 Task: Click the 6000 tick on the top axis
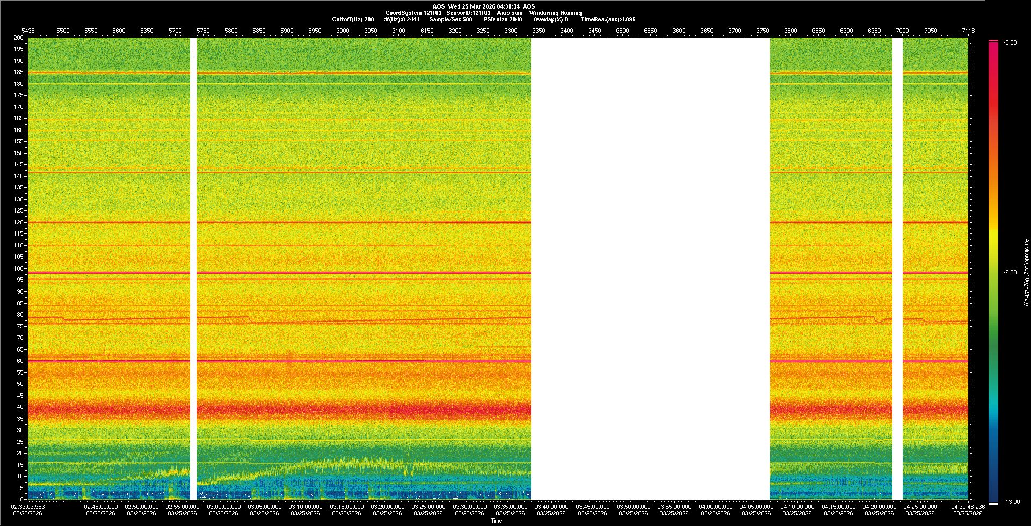tap(343, 31)
